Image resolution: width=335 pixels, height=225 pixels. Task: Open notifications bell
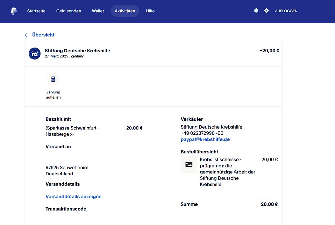tap(256, 11)
